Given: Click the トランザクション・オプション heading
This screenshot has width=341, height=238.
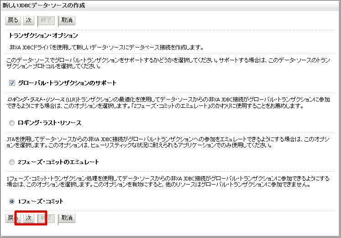Looking at the screenshot, I should tap(43, 36).
